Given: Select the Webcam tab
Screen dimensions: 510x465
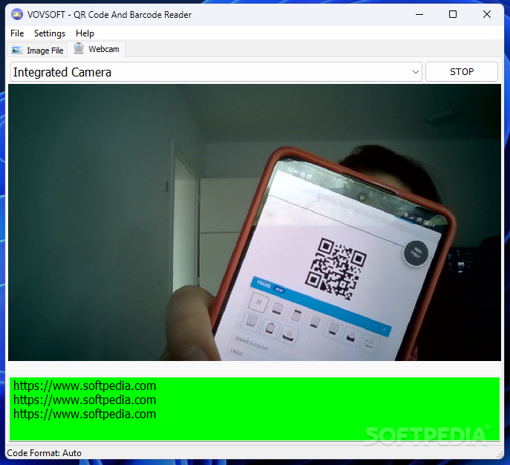Looking at the screenshot, I should [97, 49].
